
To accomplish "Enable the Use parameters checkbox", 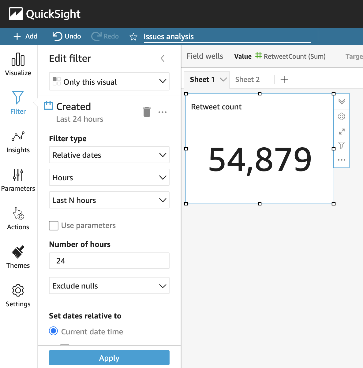I will tap(54, 226).
